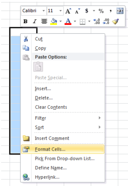This screenshot has height=186, width=128.
Task: Toggle Center alignment
Action: pos(44,21)
